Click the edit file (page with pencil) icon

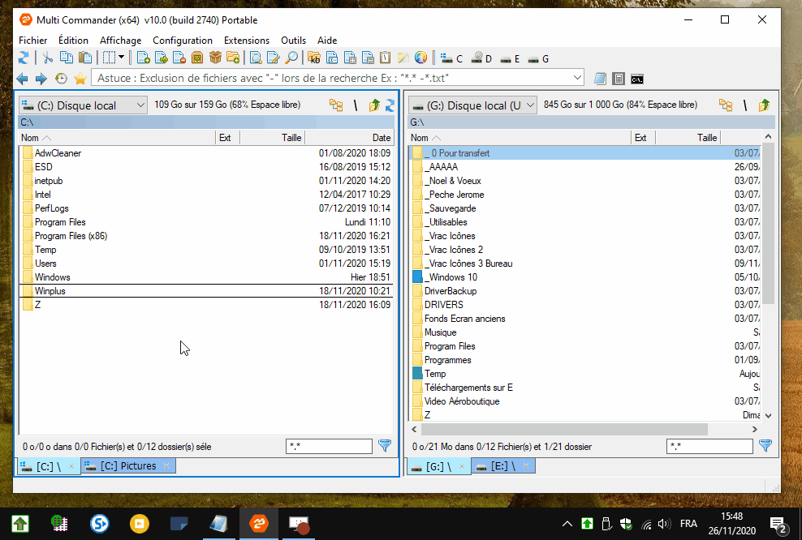coord(274,58)
